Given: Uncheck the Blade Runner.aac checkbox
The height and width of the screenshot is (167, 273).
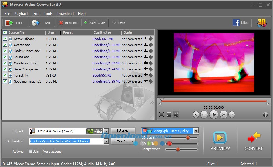Looking at the screenshot, I should [5, 51].
